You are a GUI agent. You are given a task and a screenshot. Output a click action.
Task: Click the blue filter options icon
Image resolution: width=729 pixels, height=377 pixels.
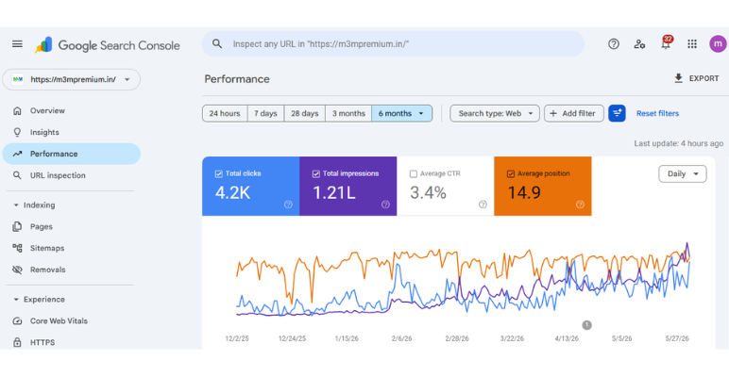click(x=617, y=113)
